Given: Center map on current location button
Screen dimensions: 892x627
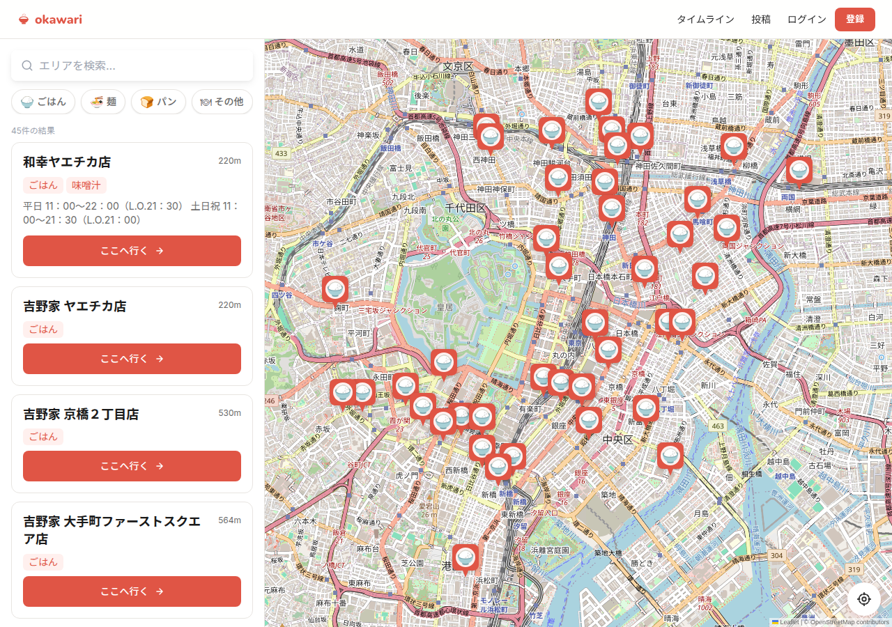Looking at the screenshot, I should [x=864, y=599].
